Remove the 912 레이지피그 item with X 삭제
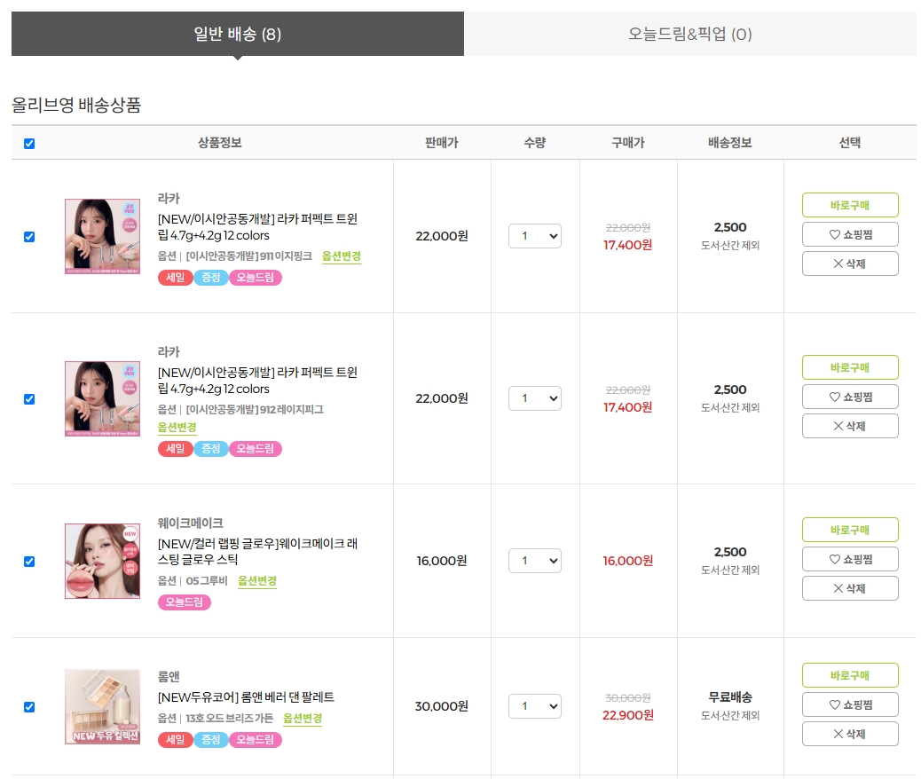Screen dimensions: 921x779 (850, 426)
